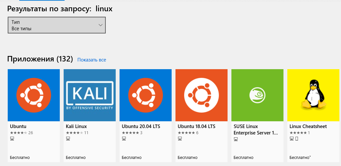Open the SUSE Linux green chameleon tile
The width and height of the screenshot is (341, 166).
tap(257, 95)
